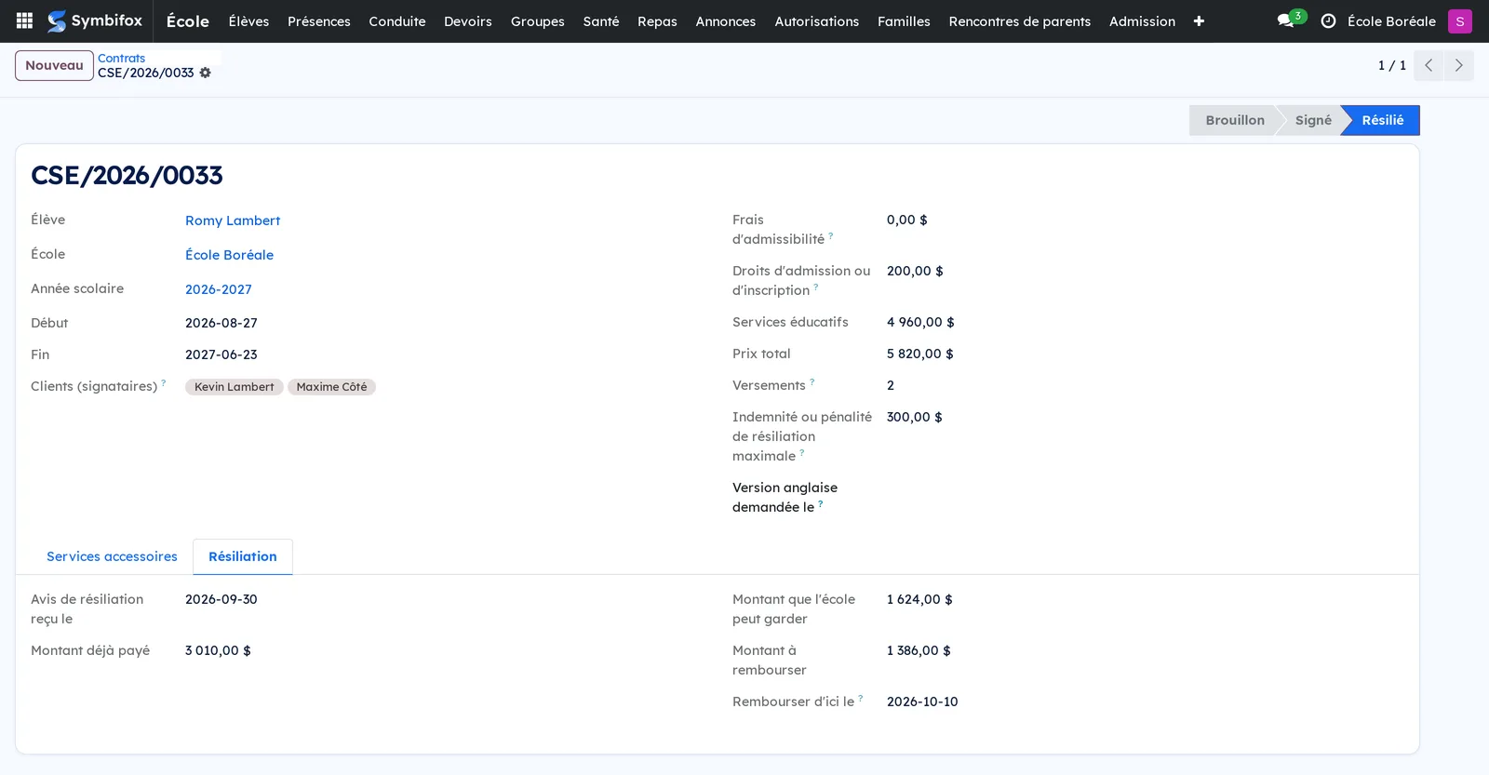Show help for Clients (signataires)
The image size is (1489, 775).
tap(164, 382)
